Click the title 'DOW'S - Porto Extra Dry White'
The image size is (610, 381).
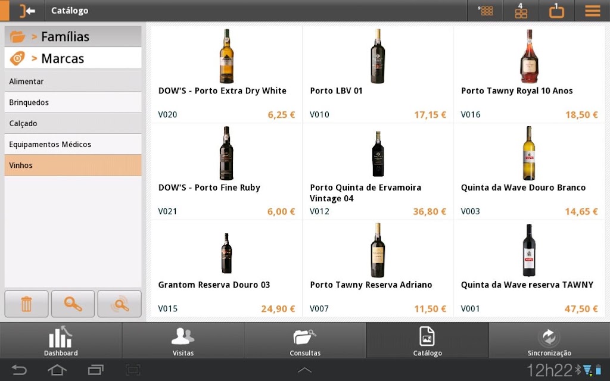pos(222,90)
